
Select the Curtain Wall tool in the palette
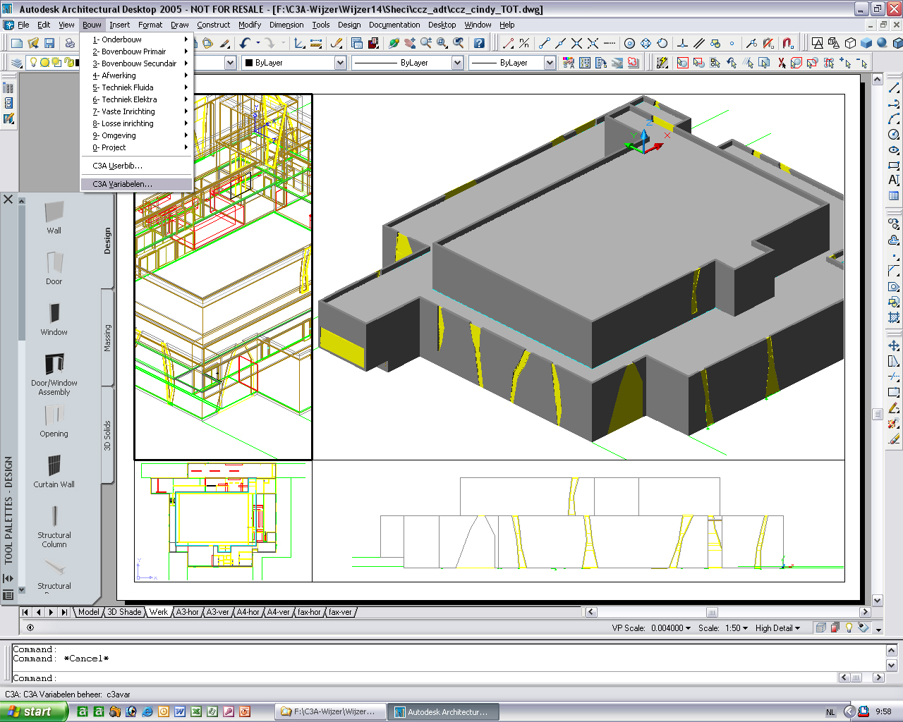pyautogui.click(x=54, y=471)
